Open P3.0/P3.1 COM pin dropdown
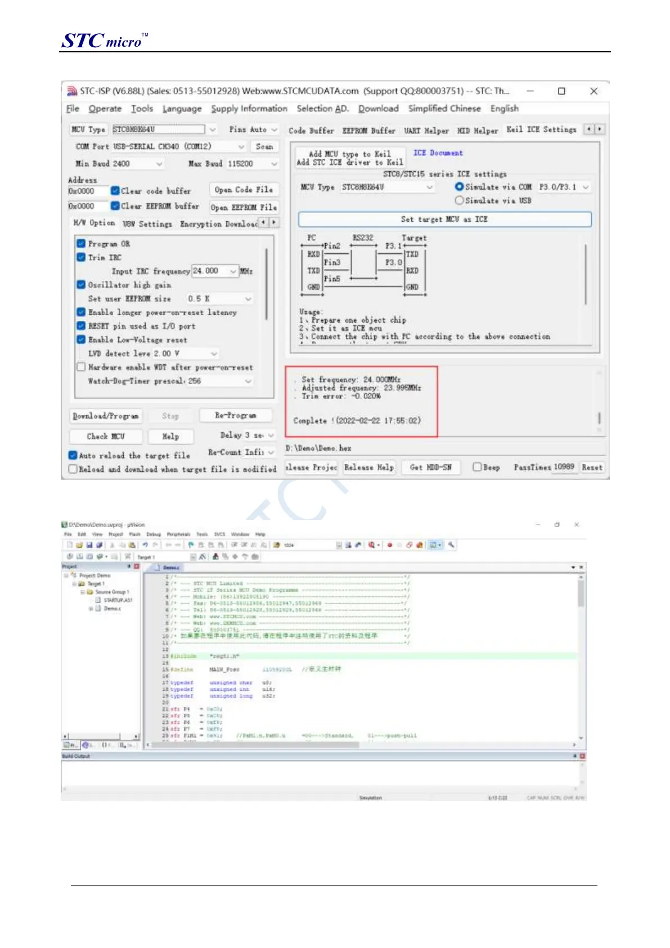 pos(586,187)
